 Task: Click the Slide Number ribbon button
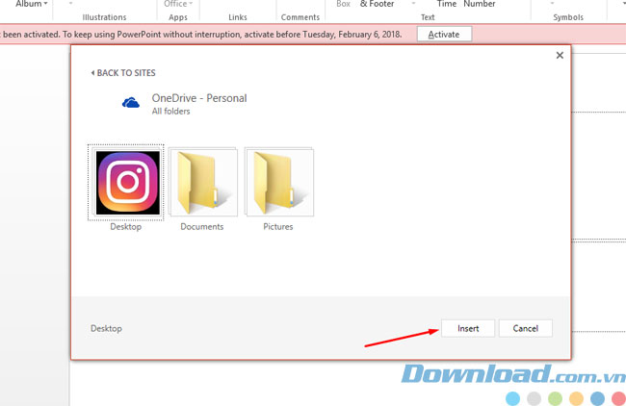coord(479,4)
